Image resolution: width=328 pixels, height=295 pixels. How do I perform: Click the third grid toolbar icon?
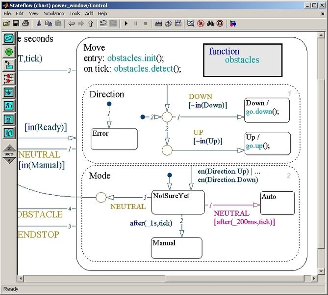point(178,23)
